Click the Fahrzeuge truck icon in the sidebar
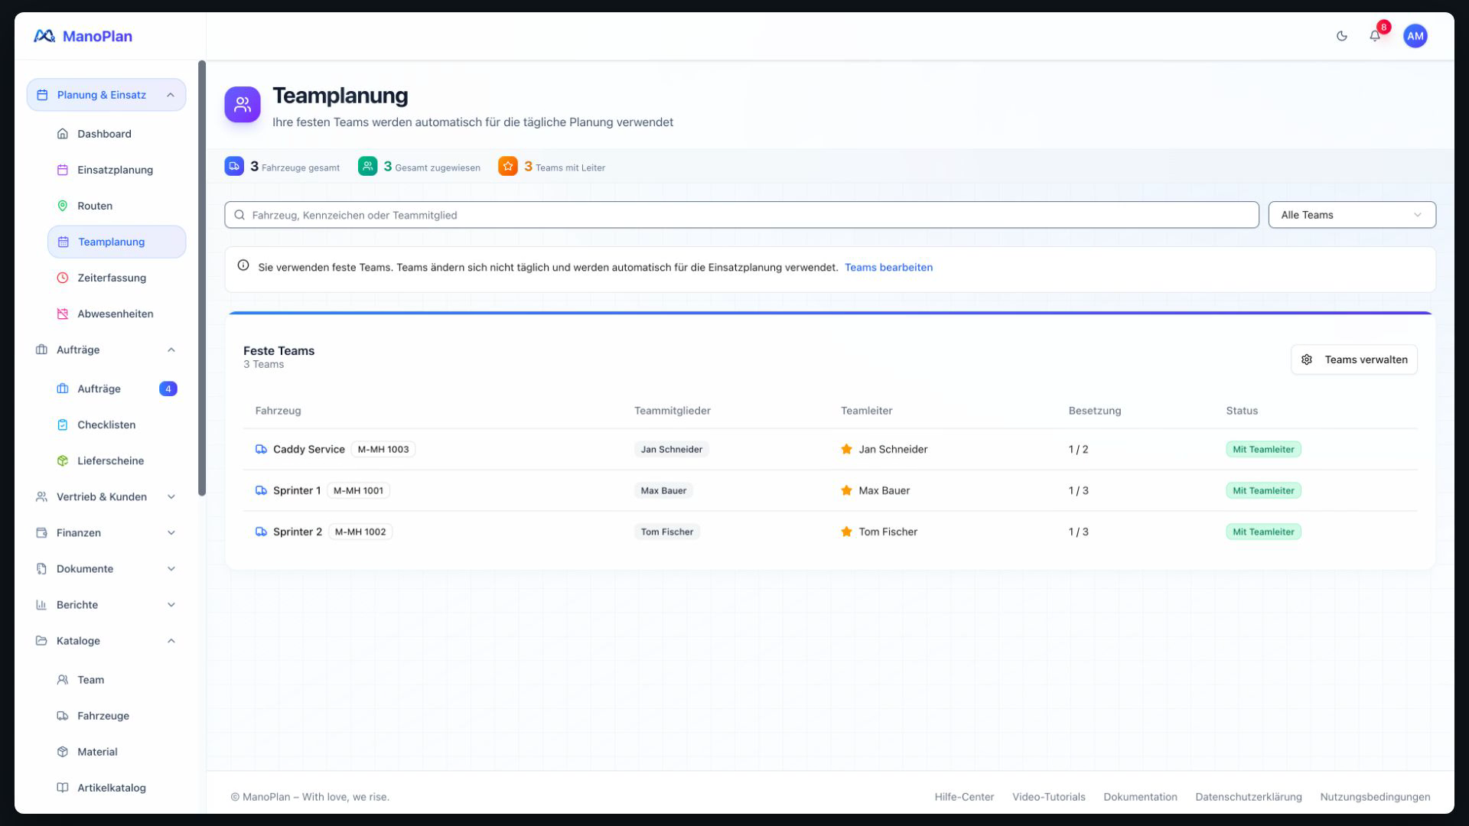1469x826 pixels. 63,716
